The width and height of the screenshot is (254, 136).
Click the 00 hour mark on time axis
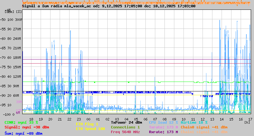tap(89, 119)
